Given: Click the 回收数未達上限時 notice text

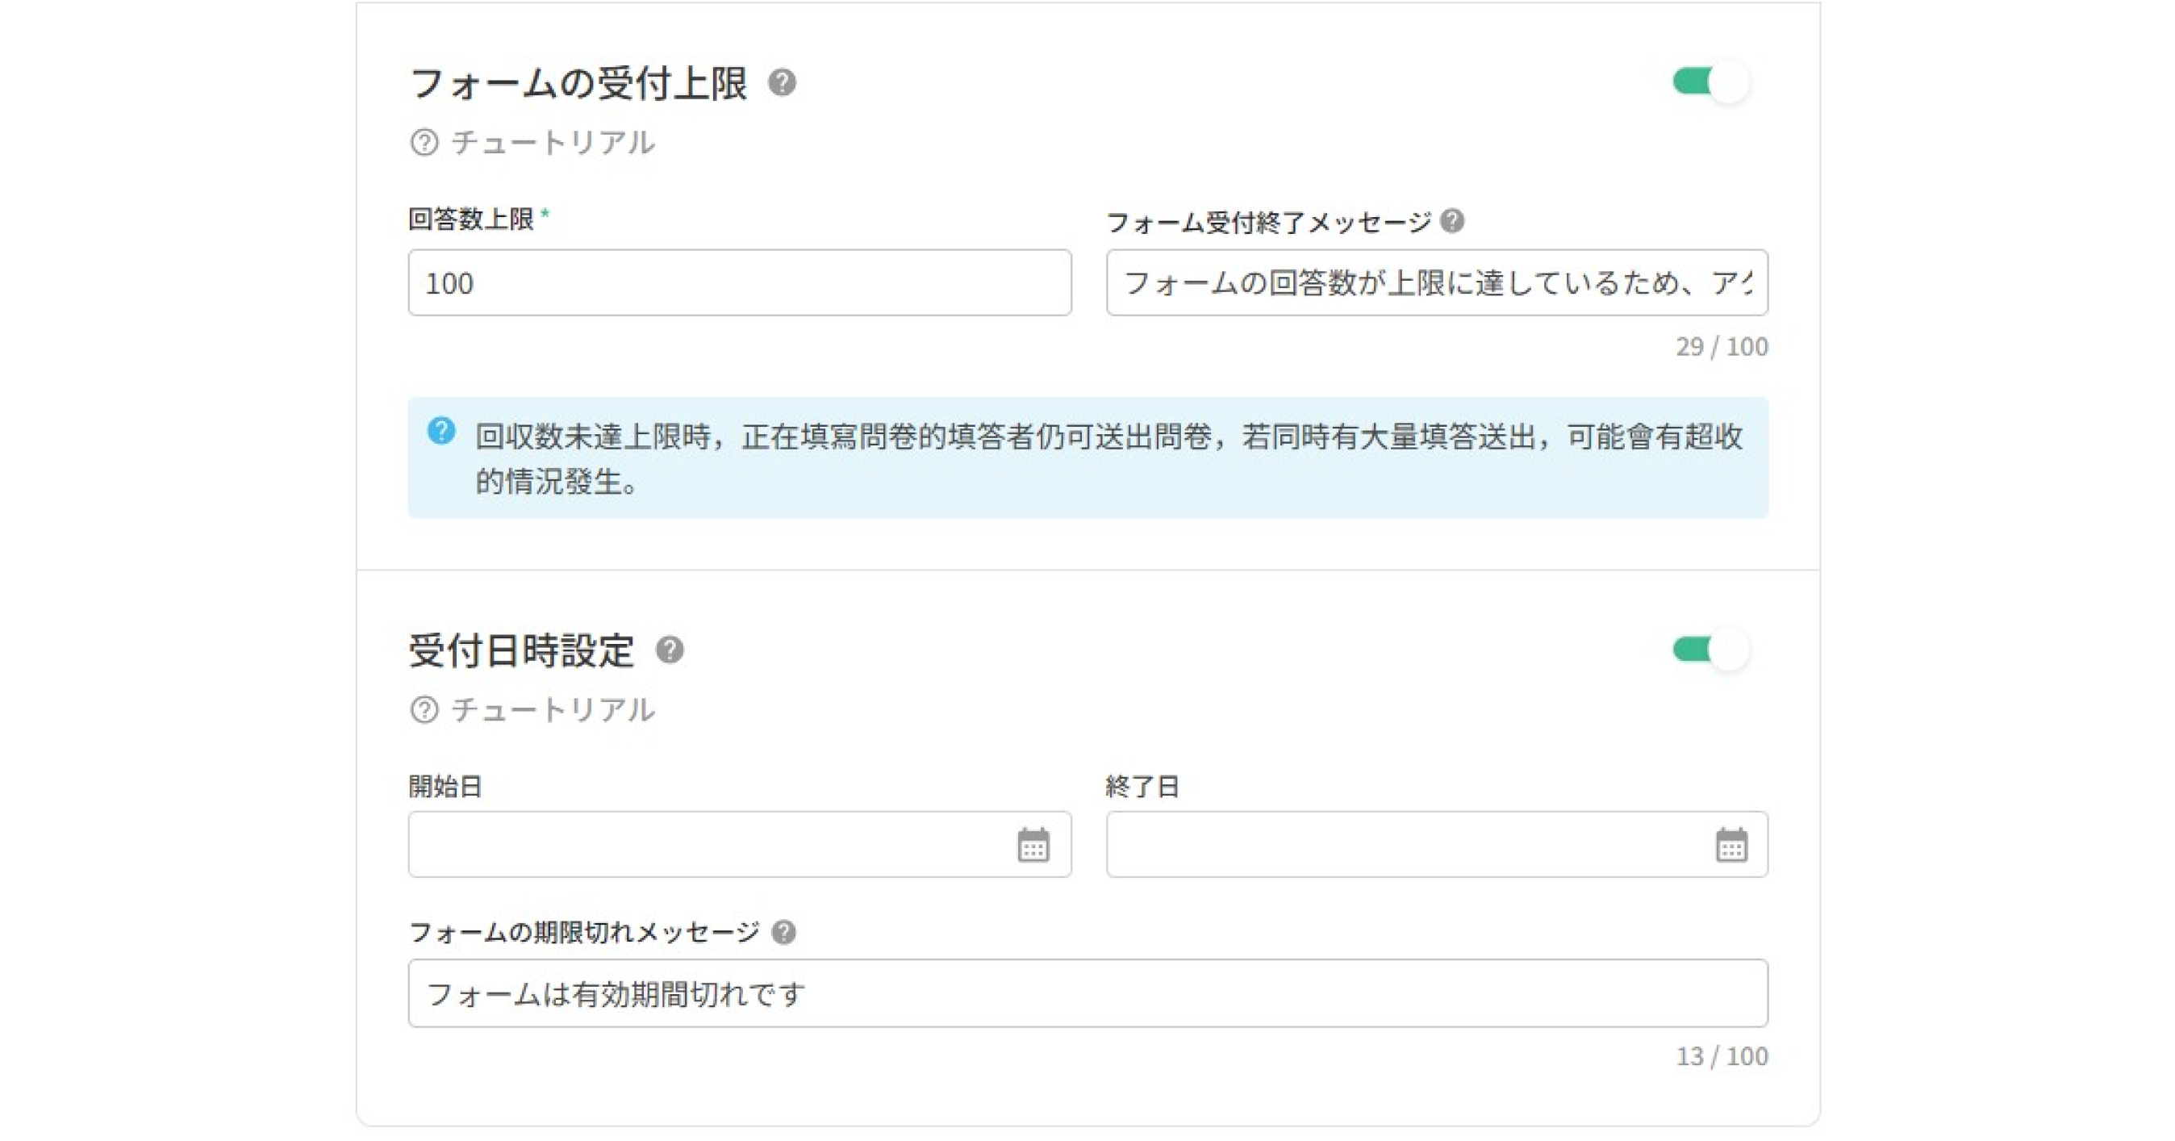Looking at the screenshot, I should tap(1109, 458).
